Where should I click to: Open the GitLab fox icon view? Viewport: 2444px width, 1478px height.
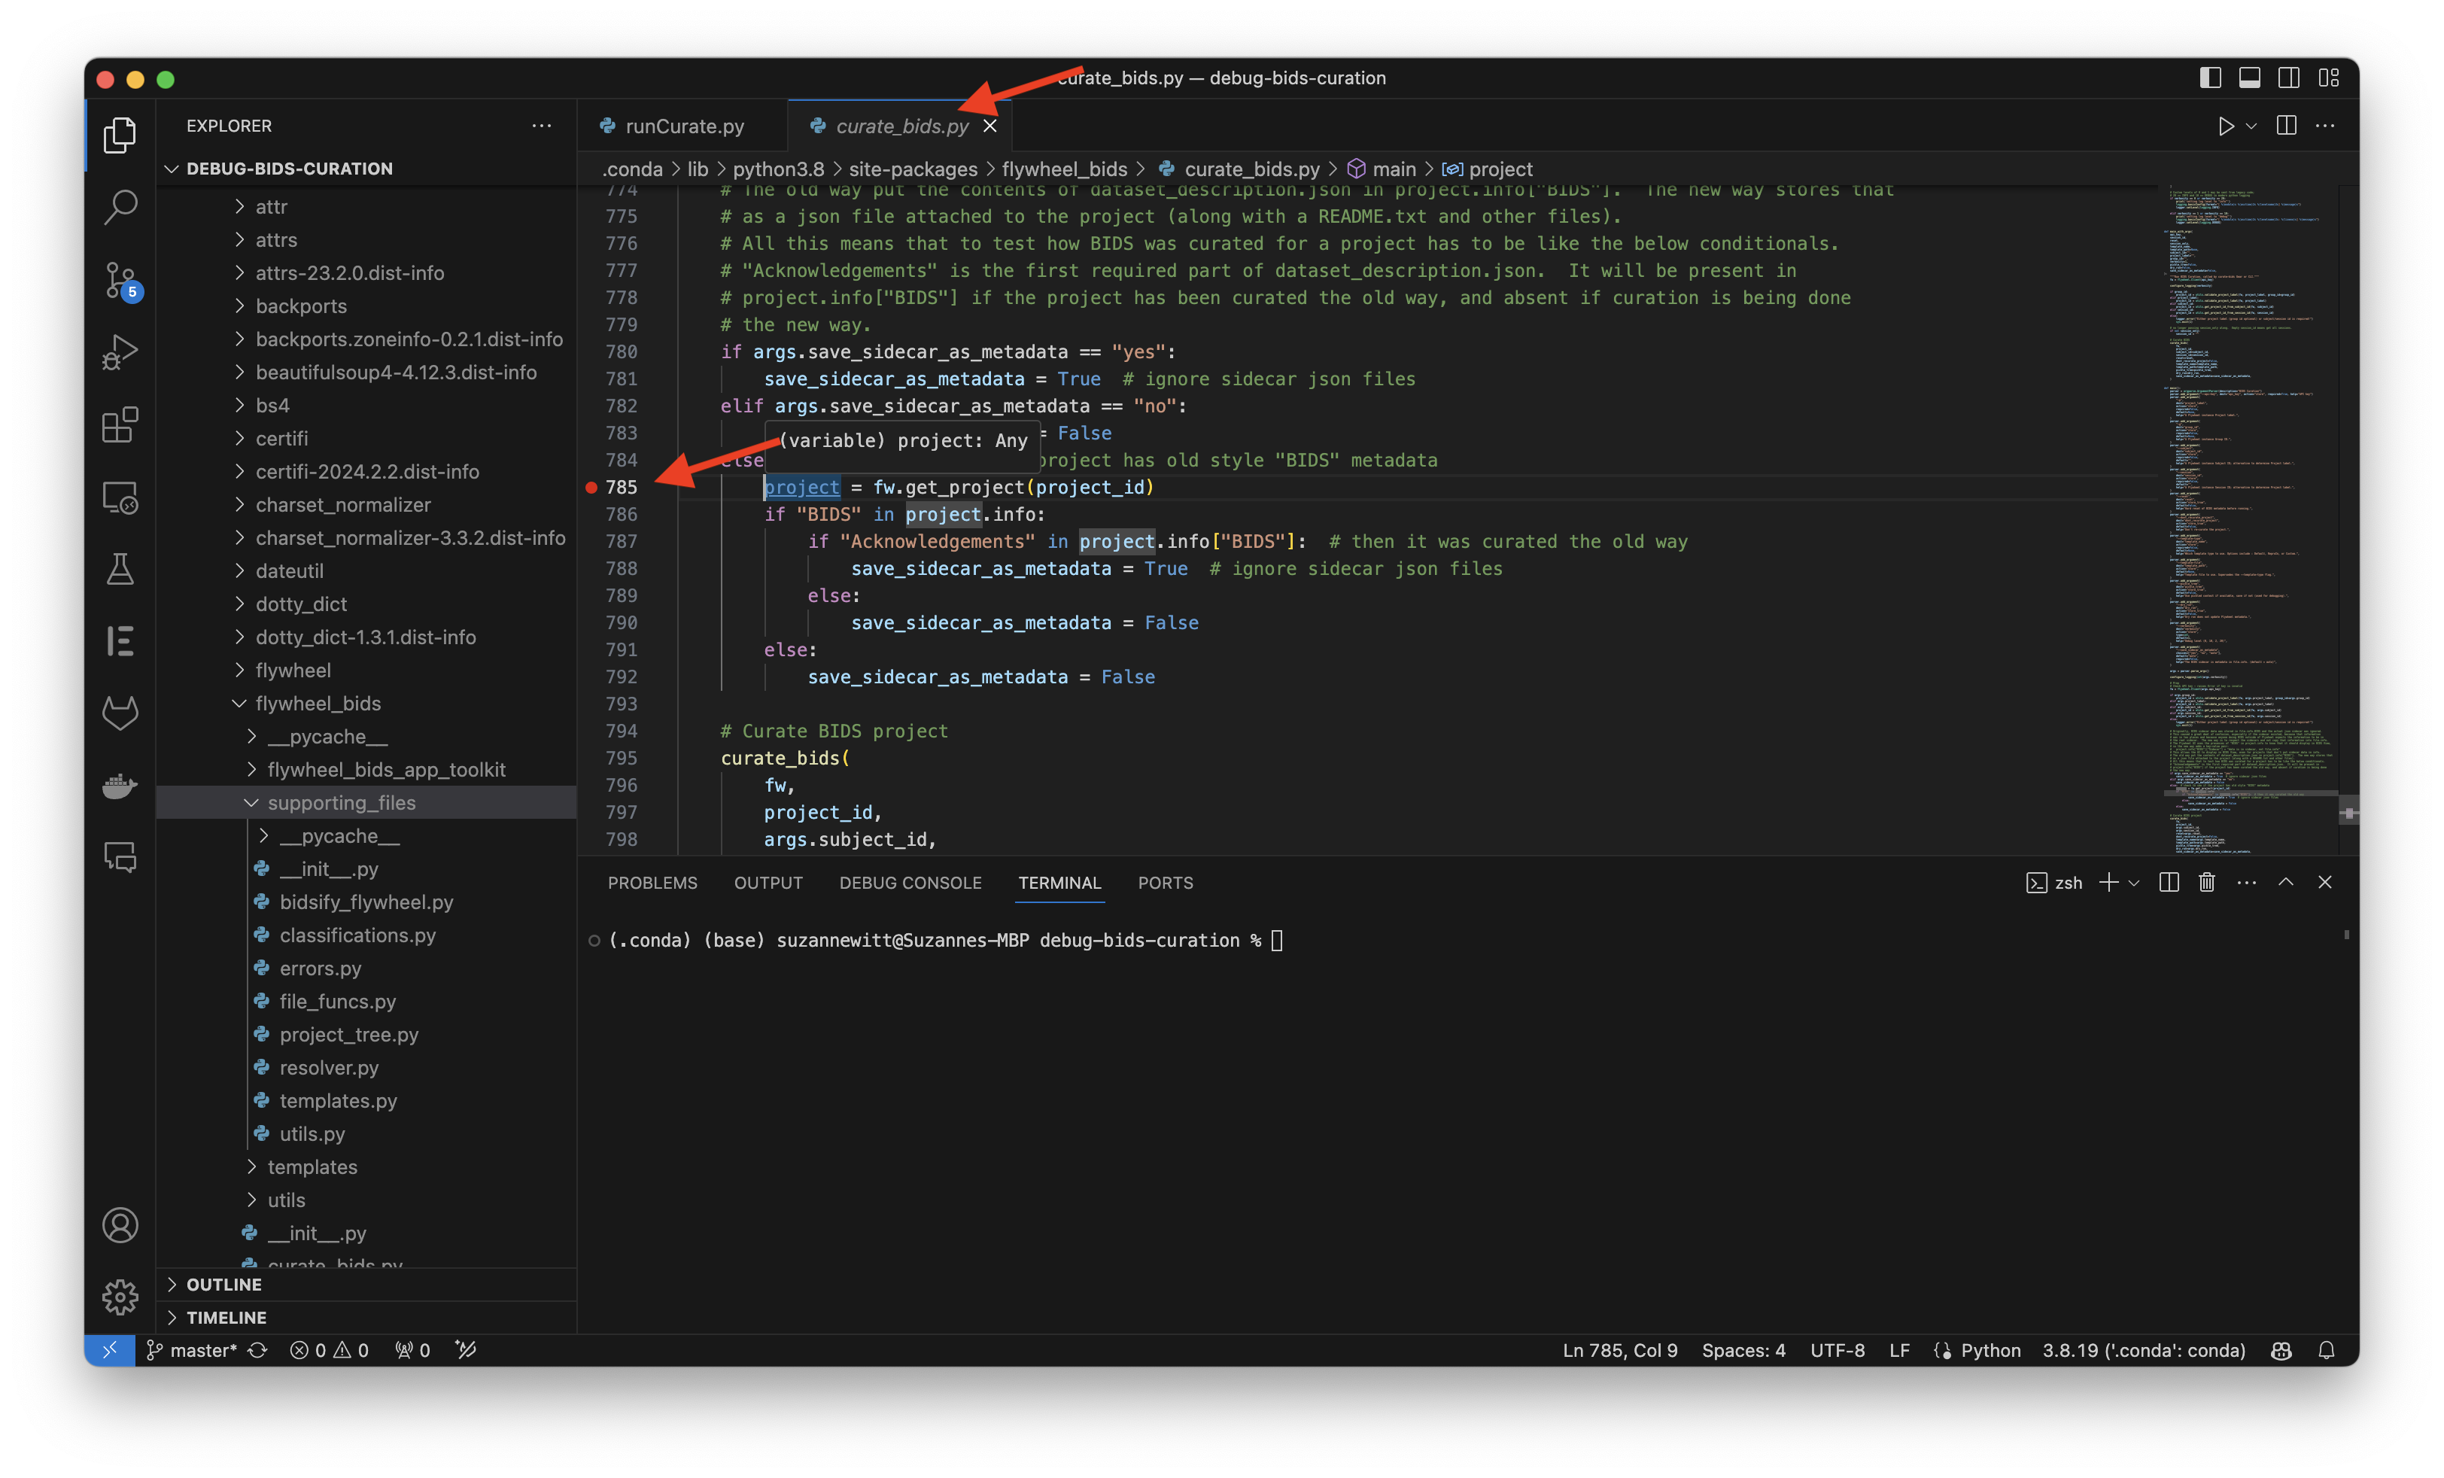120,712
